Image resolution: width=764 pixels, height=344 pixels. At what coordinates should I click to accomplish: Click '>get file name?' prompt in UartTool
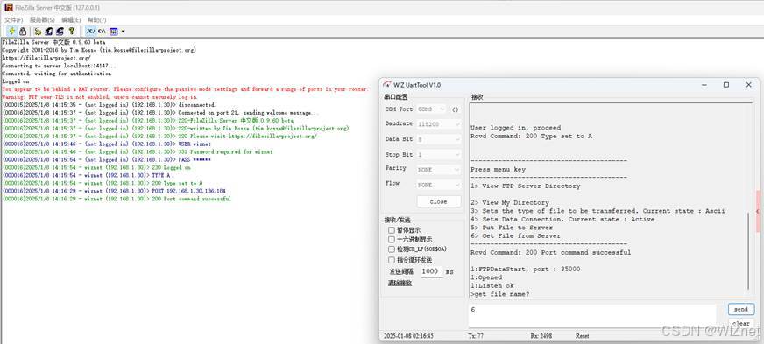pos(500,294)
